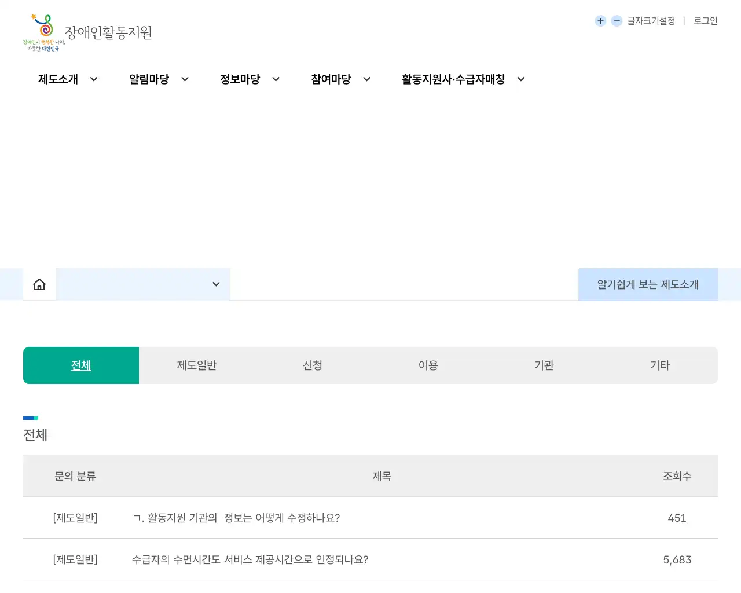Image resolution: width=741 pixels, height=593 pixels.
Task: Select the 기타 tab
Action: click(660, 365)
